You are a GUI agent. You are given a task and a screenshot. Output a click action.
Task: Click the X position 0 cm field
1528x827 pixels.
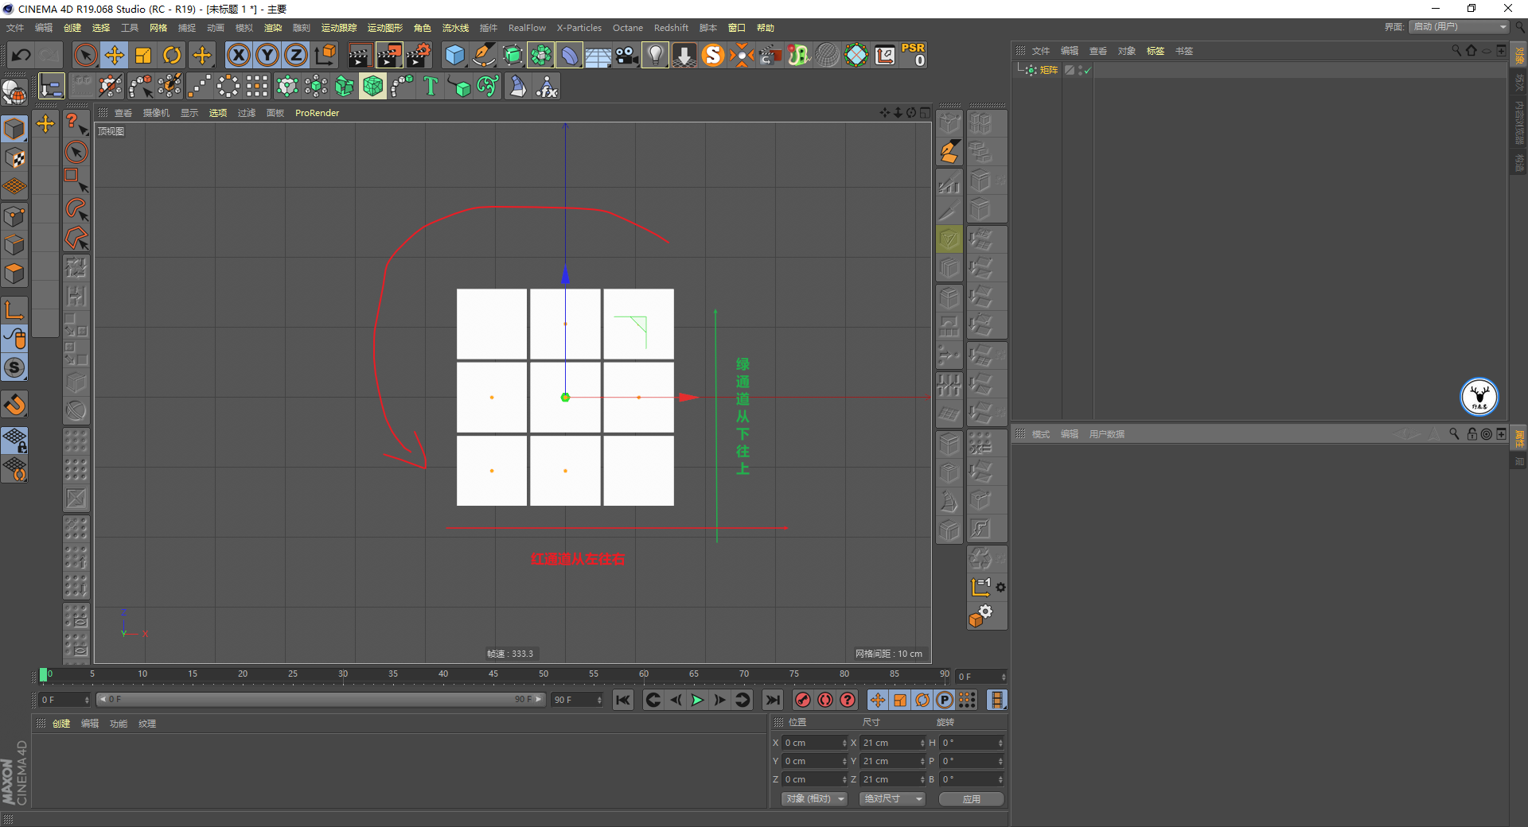[815, 743]
